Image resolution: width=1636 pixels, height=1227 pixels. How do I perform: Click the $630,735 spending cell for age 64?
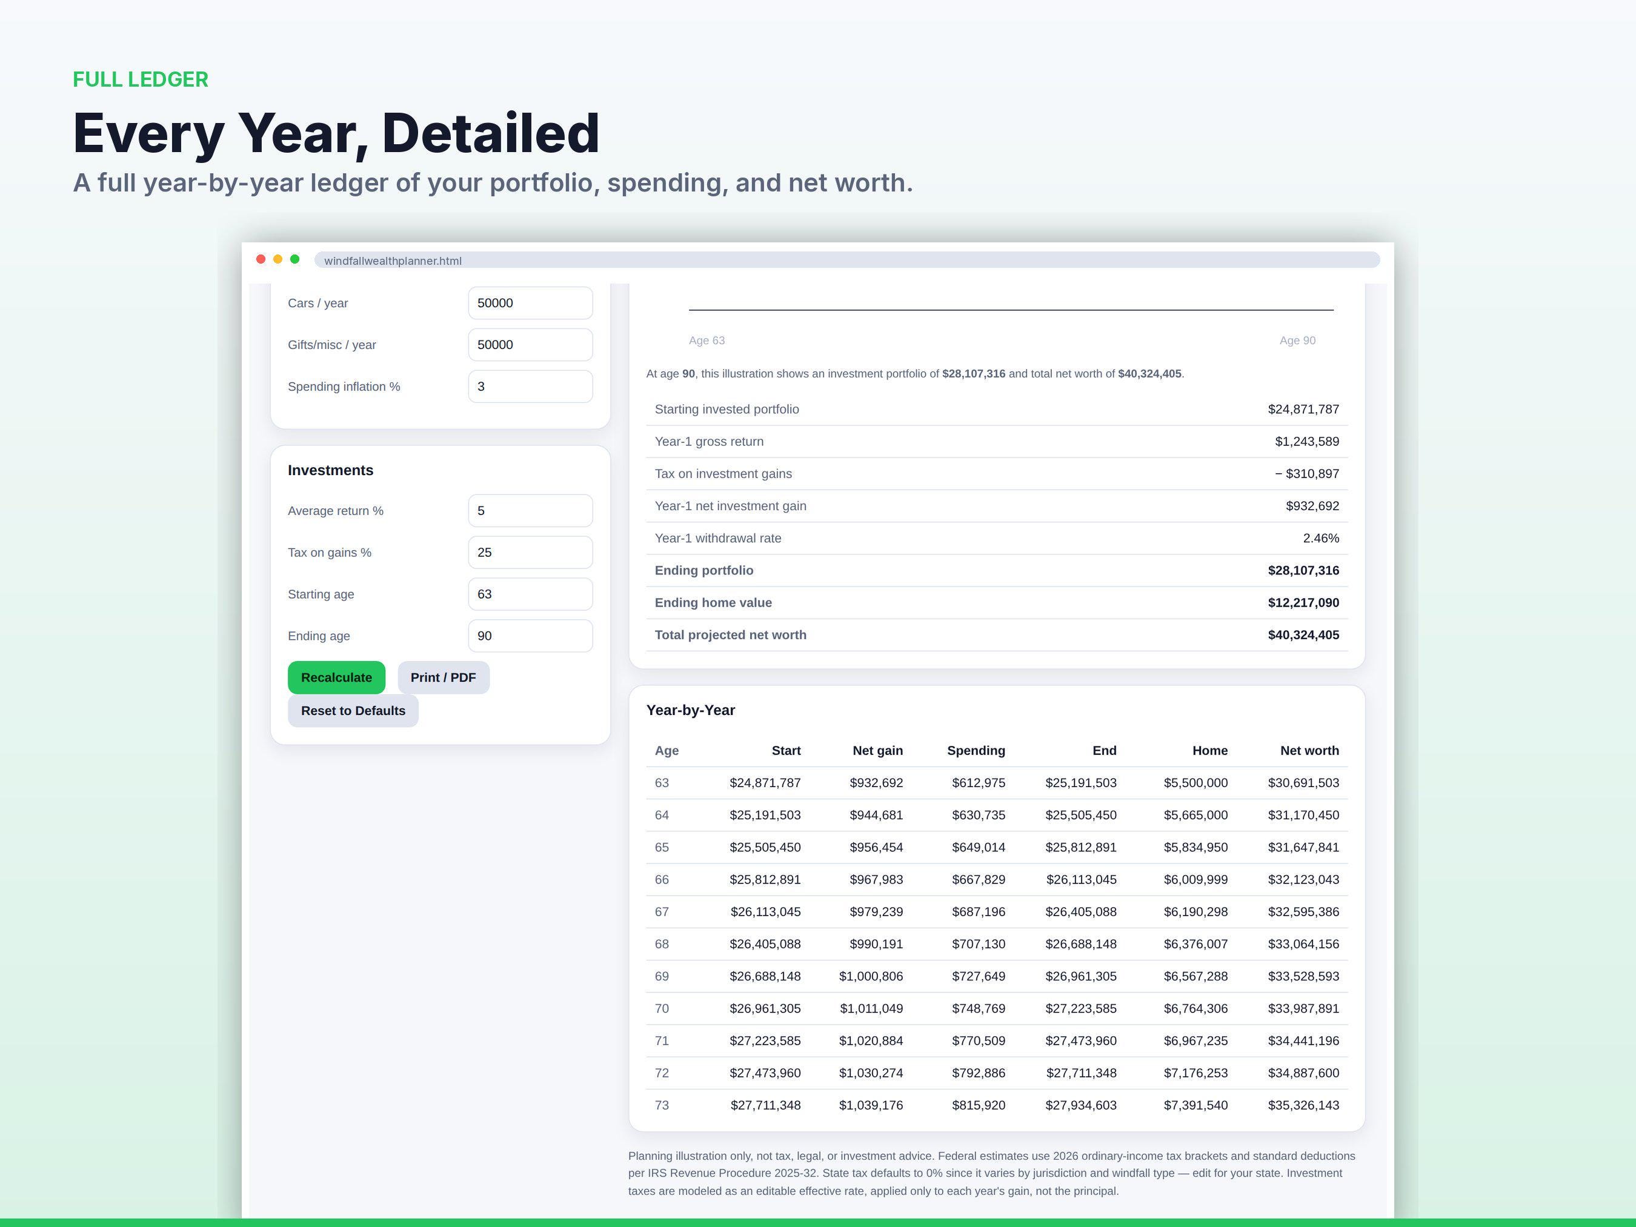979,815
